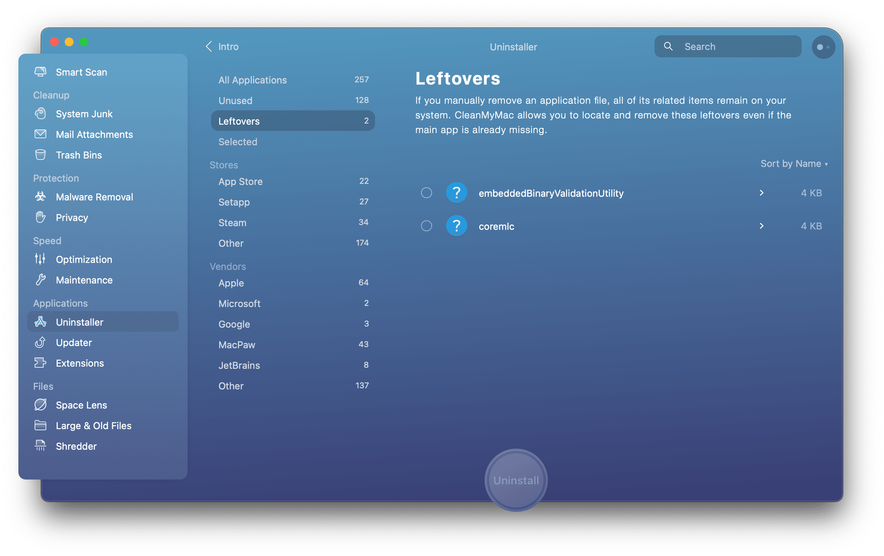
Task: Enable selection for all Leftovers items
Action: (x=427, y=192)
